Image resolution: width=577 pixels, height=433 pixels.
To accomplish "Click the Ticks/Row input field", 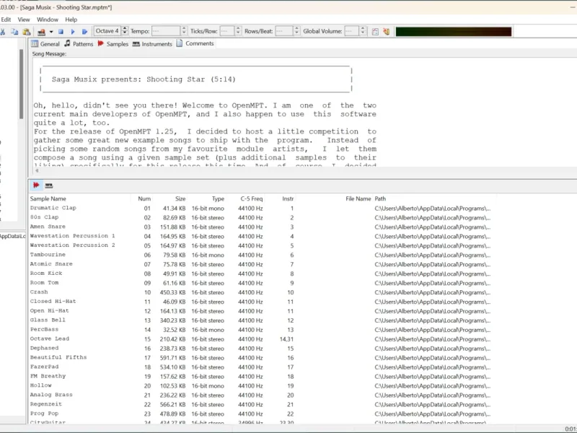I will coord(227,31).
